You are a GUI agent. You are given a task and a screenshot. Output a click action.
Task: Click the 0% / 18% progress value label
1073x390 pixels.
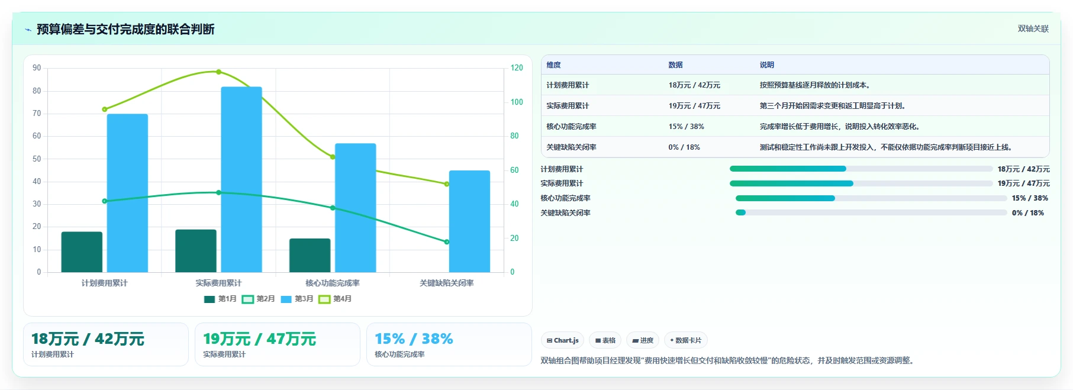pos(1028,213)
